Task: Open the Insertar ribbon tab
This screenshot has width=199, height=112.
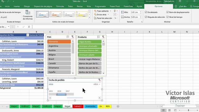Action: (16, 6)
